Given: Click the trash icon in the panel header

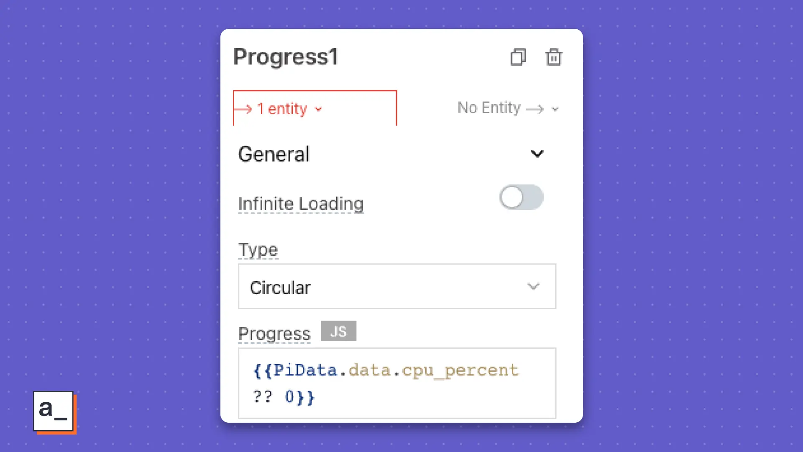Looking at the screenshot, I should click(x=554, y=57).
